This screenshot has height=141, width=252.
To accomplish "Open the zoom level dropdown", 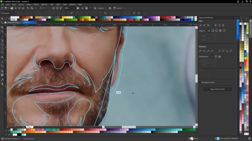I will click(x=74, y=8).
